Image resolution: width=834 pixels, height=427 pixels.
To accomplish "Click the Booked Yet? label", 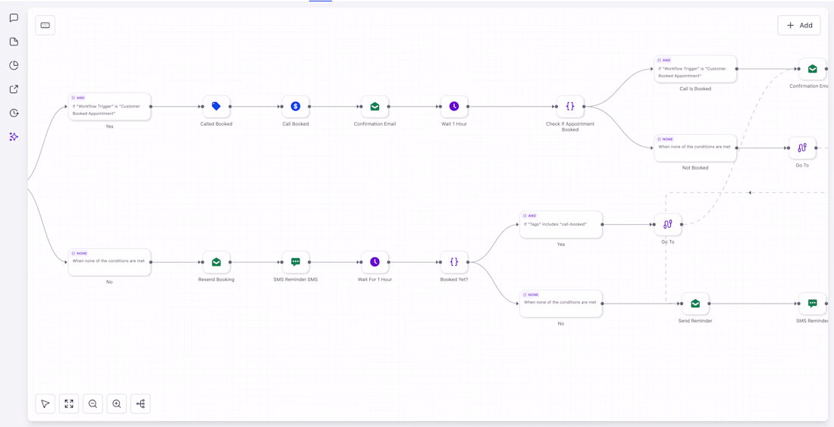I will pyautogui.click(x=454, y=279).
